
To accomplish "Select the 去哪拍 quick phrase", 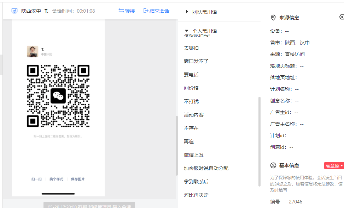I will pos(191,48).
